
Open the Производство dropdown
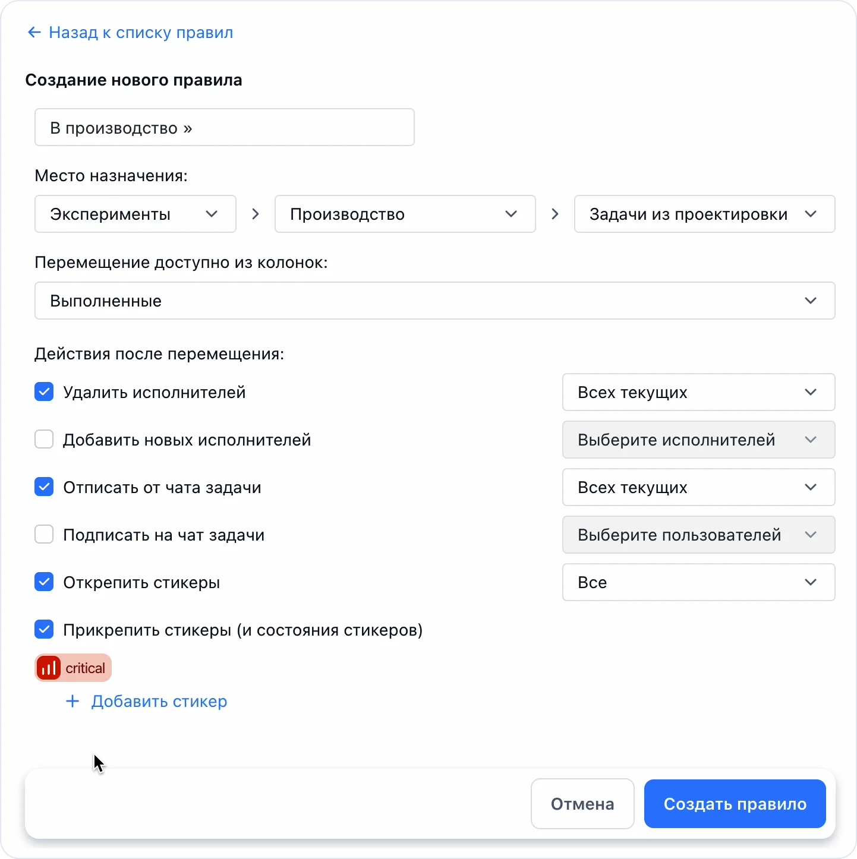pyautogui.click(x=405, y=214)
